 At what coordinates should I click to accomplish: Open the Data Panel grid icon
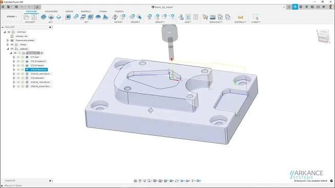[x=3, y=7]
